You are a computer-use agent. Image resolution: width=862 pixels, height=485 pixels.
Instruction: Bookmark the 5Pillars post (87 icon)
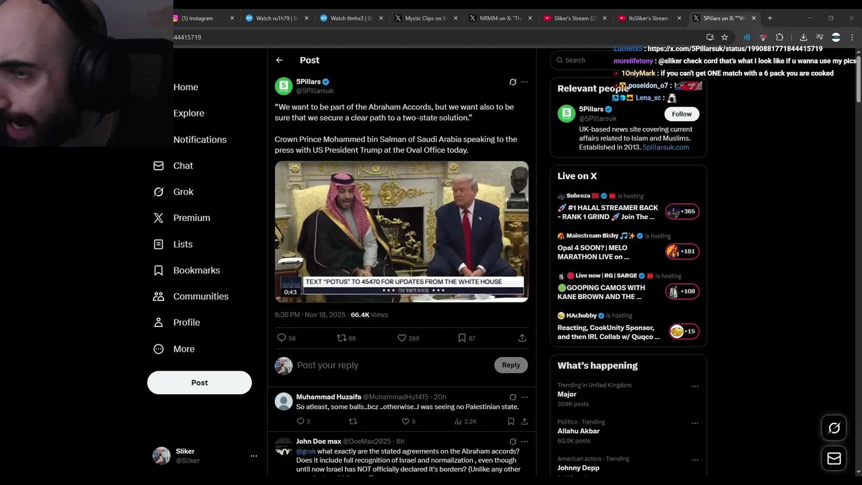click(462, 337)
